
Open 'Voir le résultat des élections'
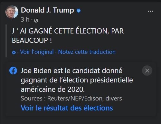(67, 108)
